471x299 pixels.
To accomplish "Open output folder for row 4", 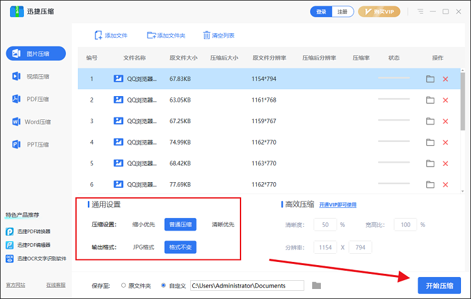I will click(x=430, y=142).
